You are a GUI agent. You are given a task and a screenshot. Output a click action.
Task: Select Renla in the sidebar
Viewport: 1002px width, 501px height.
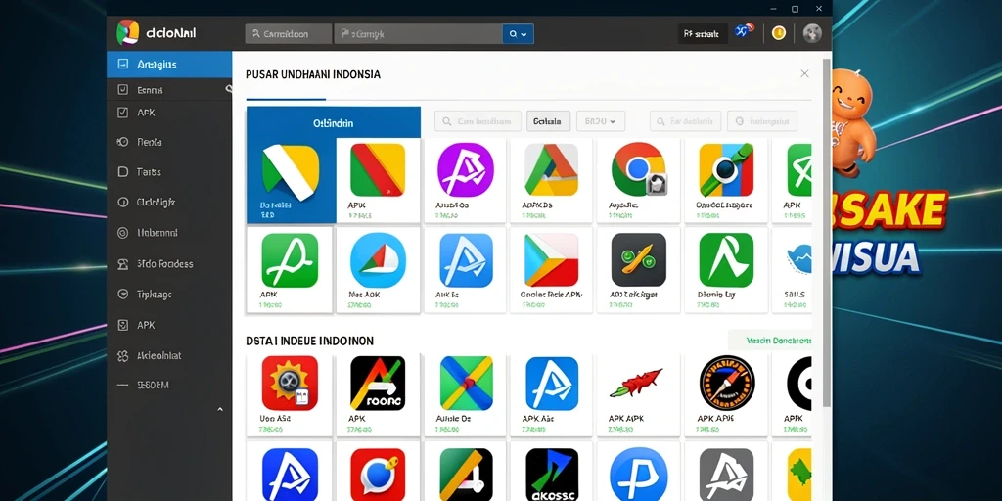click(x=169, y=142)
